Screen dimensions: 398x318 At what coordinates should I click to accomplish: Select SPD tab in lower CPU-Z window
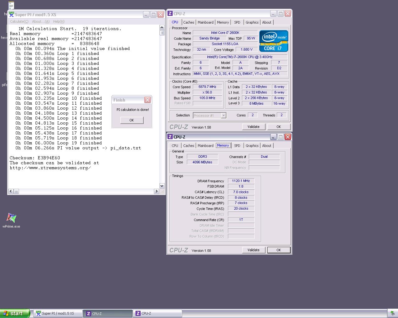coord(237,146)
